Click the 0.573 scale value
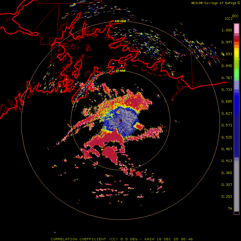 click(227, 125)
